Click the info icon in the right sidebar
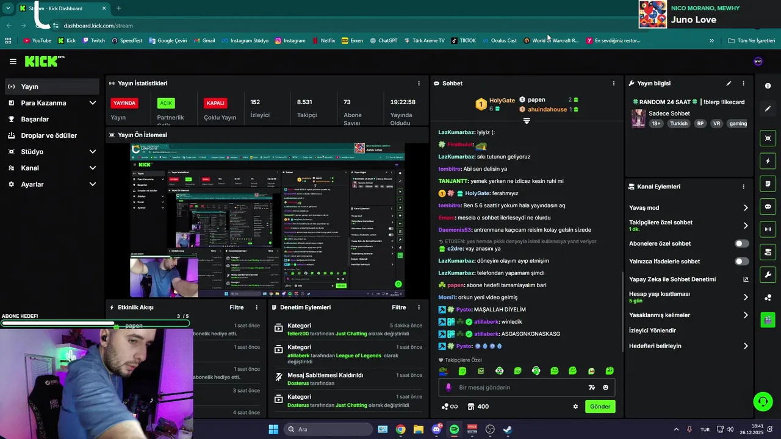The image size is (781, 439). [x=768, y=86]
